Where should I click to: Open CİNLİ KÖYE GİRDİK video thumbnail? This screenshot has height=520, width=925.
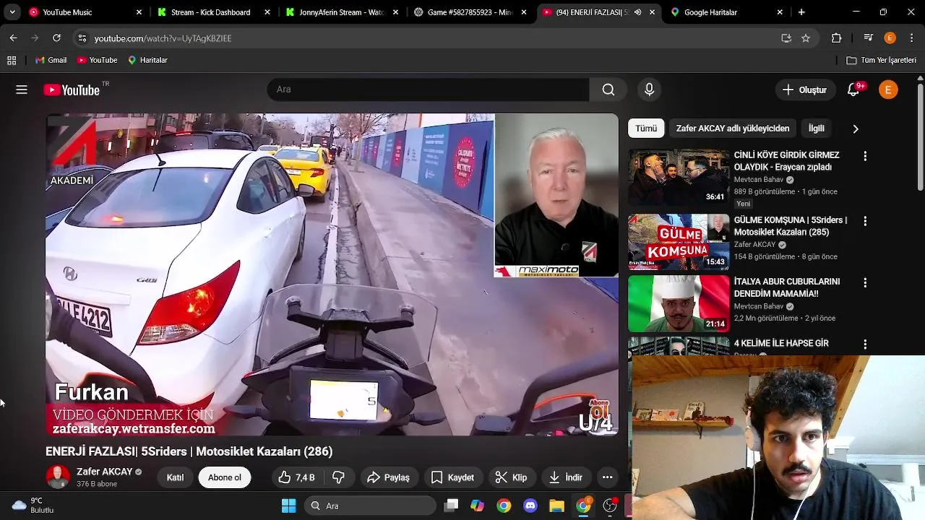click(x=679, y=177)
